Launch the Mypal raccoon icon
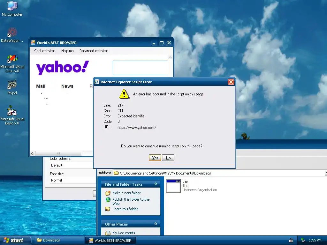 [12, 87]
